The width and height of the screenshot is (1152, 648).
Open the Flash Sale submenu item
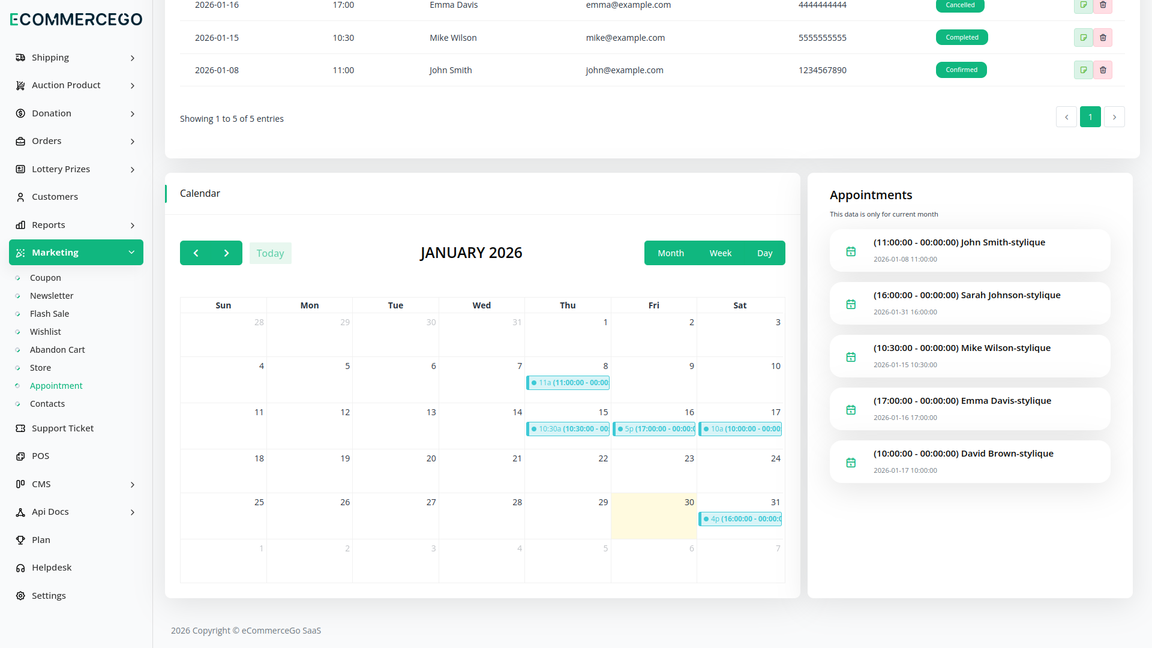click(x=50, y=314)
